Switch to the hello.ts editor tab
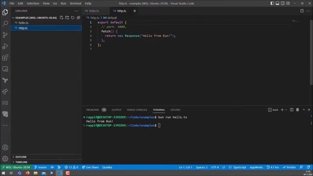This screenshot has height=176, width=313. tap(96, 11)
